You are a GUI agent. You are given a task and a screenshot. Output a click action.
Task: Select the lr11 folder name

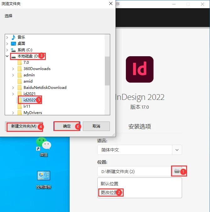click(x=27, y=106)
